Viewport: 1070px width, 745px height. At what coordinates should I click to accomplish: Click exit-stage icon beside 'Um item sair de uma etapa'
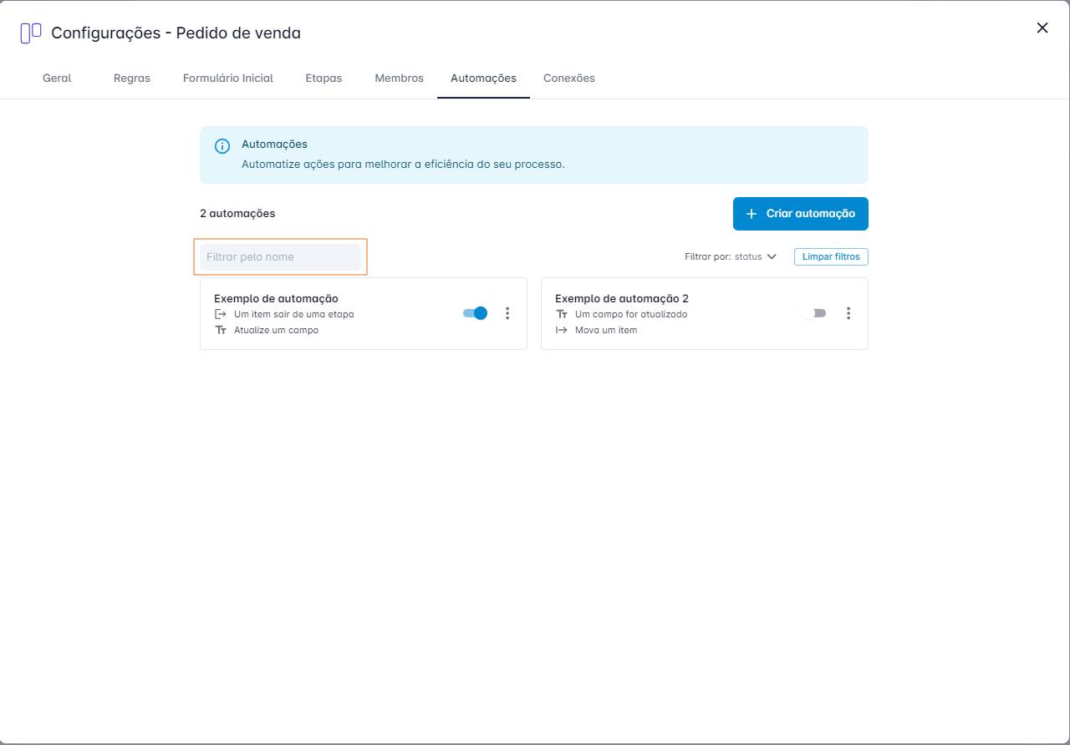click(x=221, y=314)
